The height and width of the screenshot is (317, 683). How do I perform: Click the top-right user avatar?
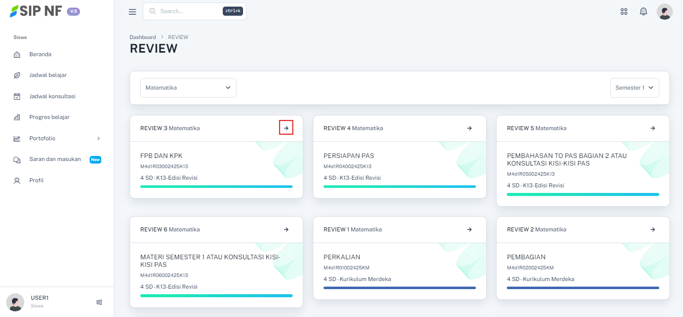click(664, 12)
